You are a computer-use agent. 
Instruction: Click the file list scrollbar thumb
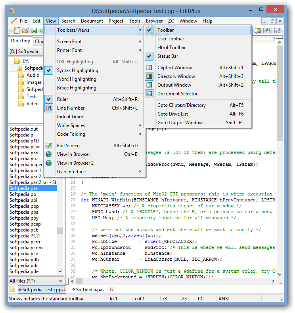click(60, 231)
